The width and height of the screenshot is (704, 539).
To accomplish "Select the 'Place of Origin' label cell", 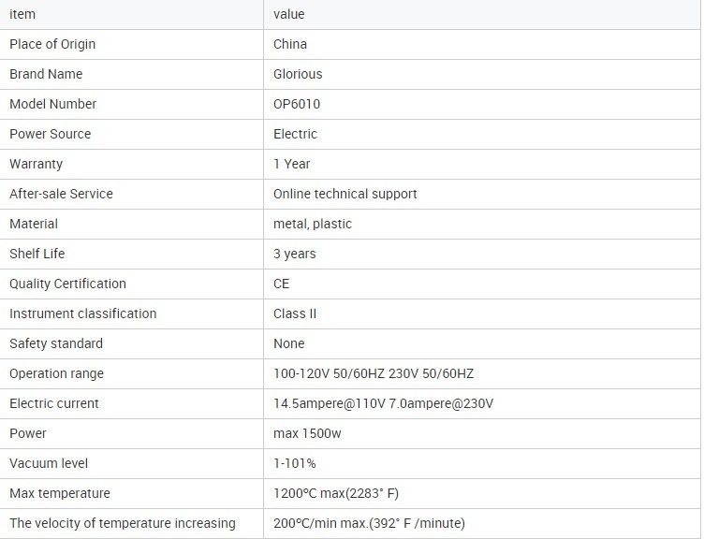I will (52, 44).
